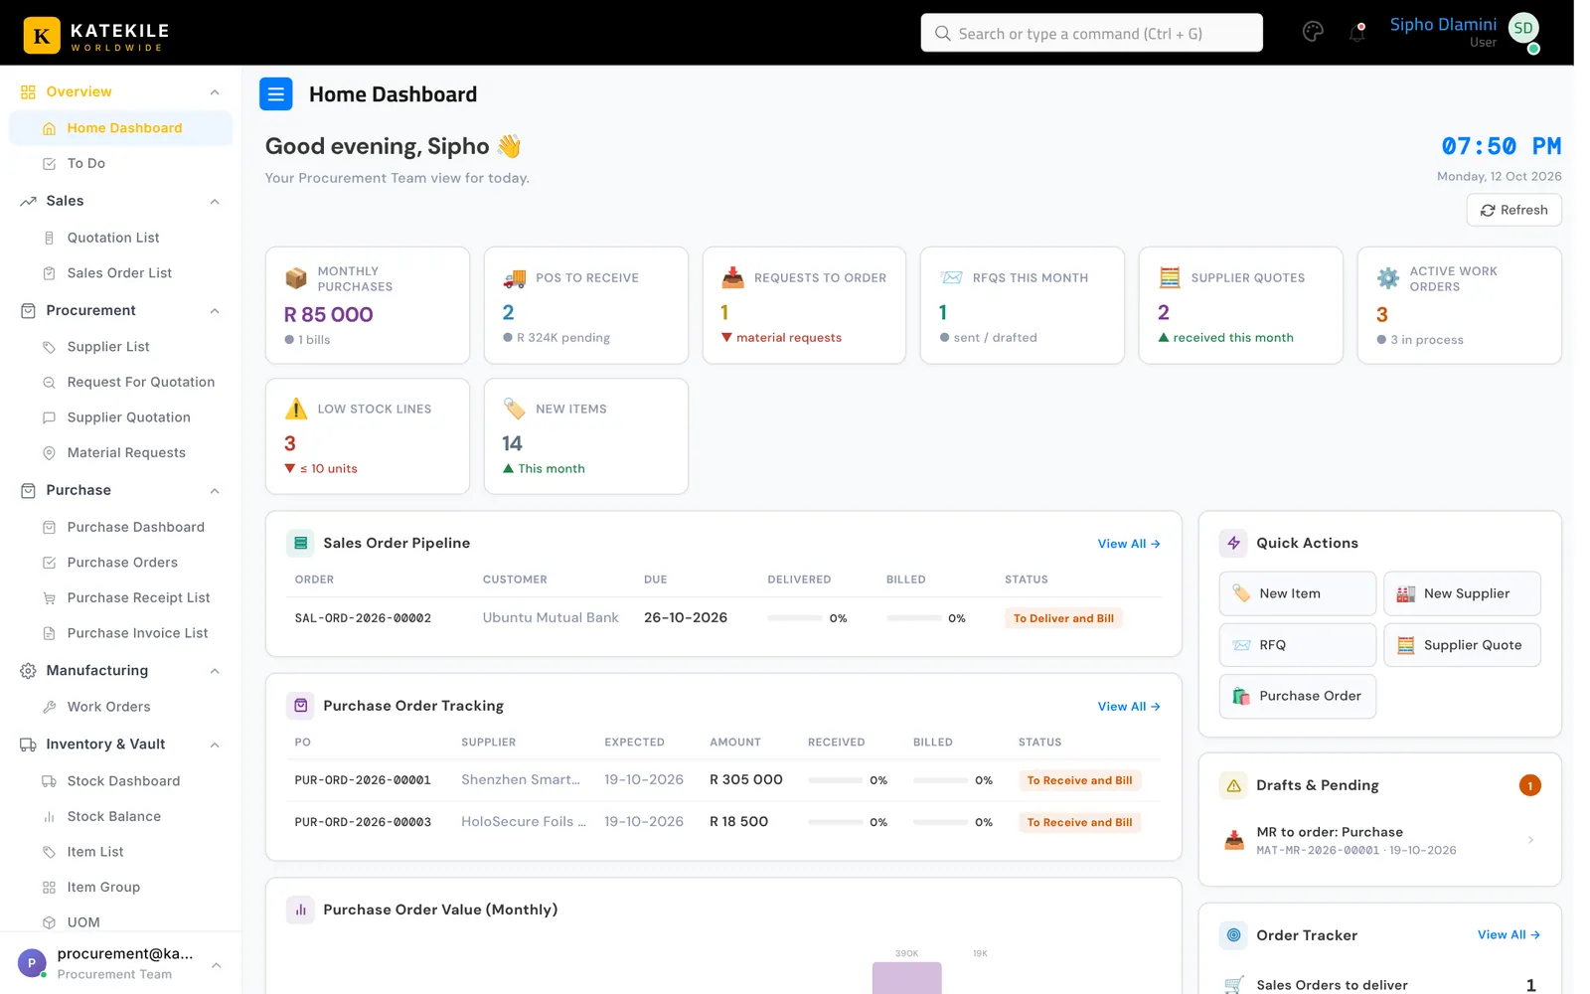Open the SD user avatar

(1523, 29)
